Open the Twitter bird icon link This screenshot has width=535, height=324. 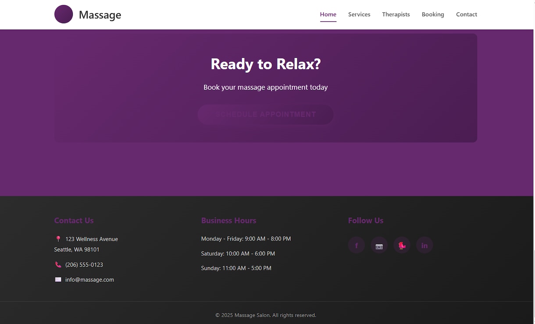[x=402, y=245]
